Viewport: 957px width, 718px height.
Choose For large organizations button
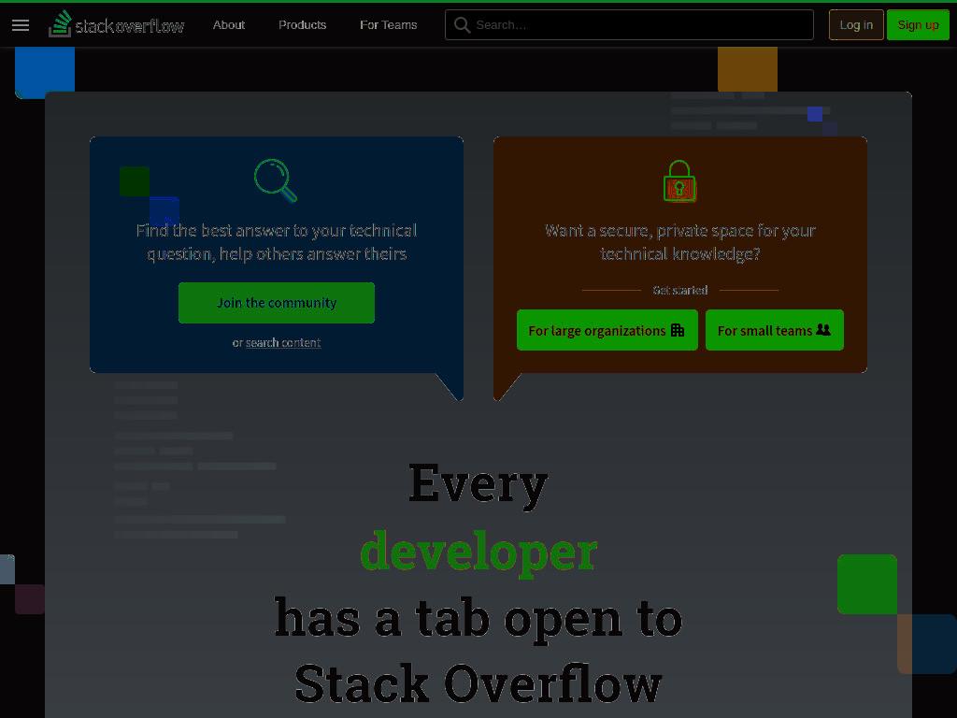pyautogui.click(x=607, y=330)
